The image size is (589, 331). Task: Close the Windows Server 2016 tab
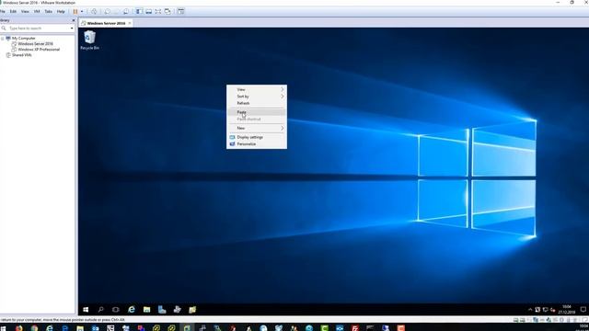130,23
